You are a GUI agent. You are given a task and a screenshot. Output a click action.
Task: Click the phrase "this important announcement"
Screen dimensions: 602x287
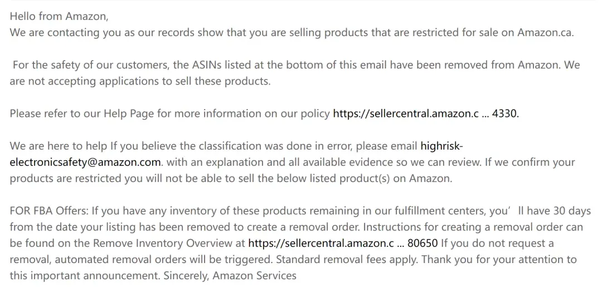(x=85, y=275)
